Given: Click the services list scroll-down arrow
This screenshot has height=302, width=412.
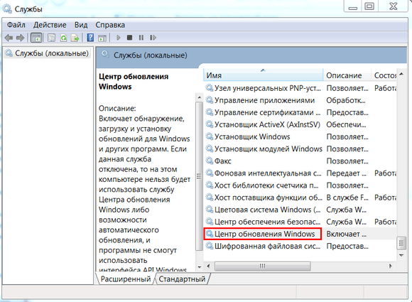Looking at the screenshot, I should 401,255.
